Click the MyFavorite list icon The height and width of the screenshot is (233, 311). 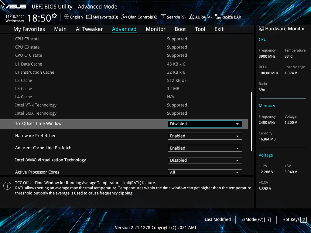pyautogui.click(x=89, y=17)
